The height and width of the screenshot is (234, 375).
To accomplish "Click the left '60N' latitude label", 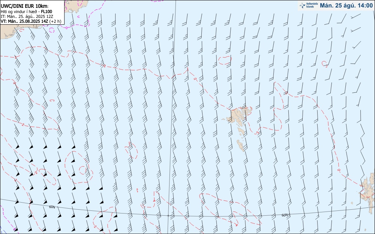I will point(52,207).
